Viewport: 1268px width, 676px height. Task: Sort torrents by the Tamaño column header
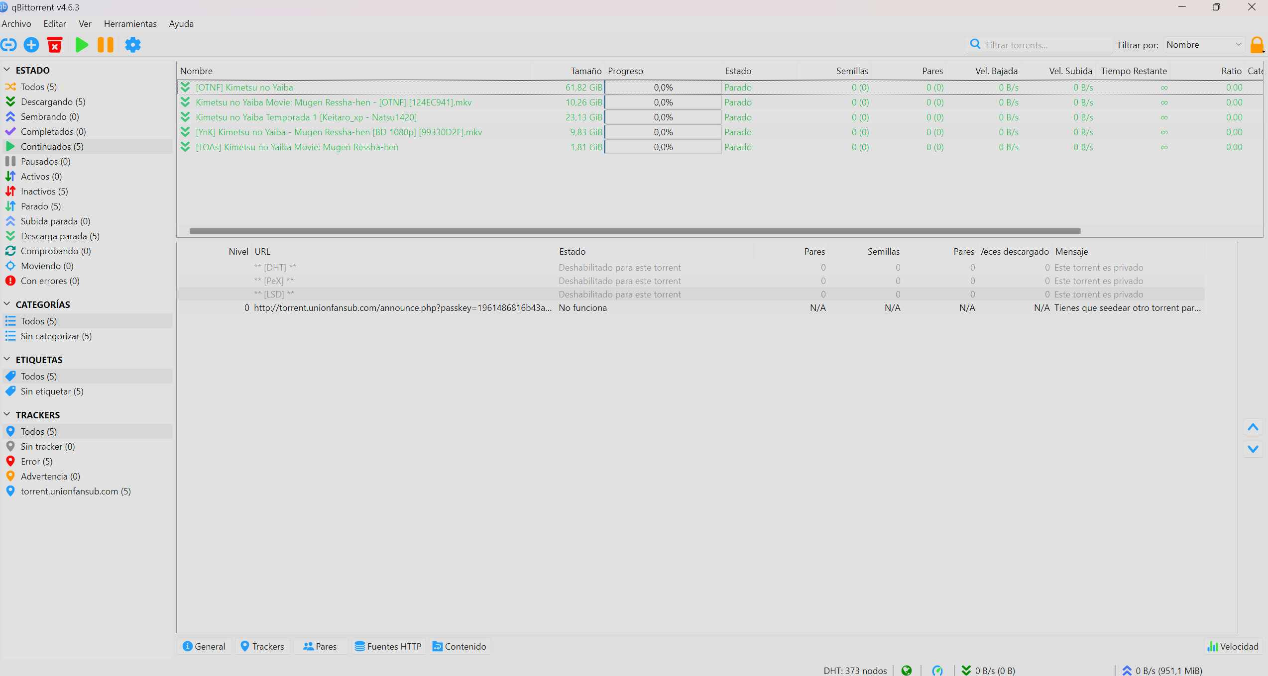pos(568,71)
